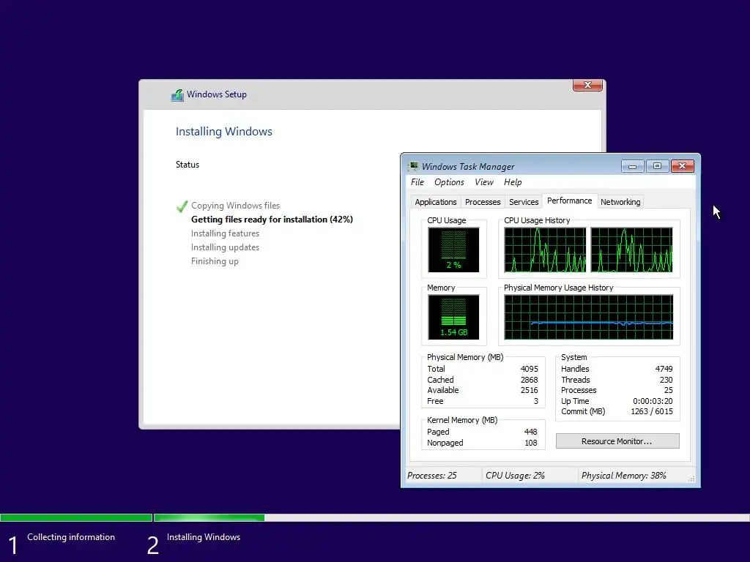The width and height of the screenshot is (750, 562).
Task: Maximize the Windows Task Manager window
Action: [657, 166]
